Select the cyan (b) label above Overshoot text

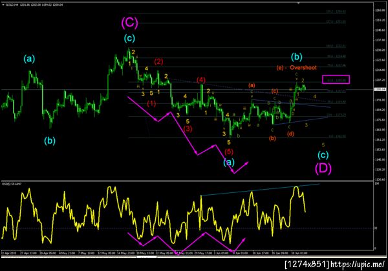point(296,57)
